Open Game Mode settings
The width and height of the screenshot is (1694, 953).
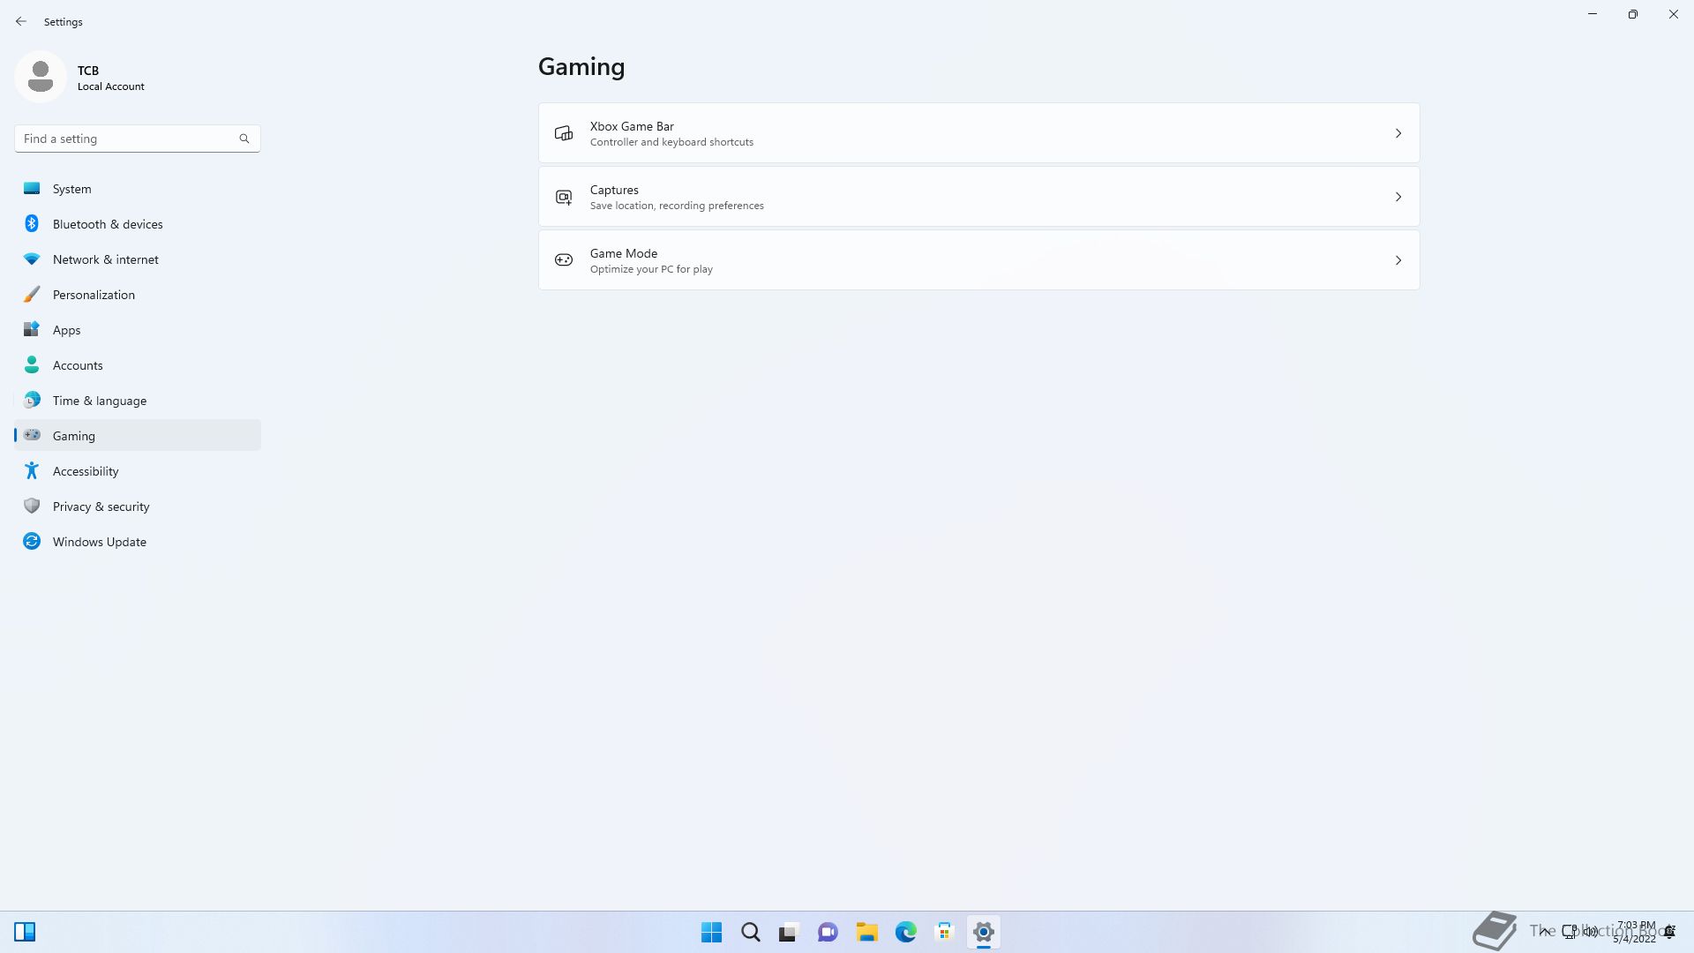pos(978,260)
